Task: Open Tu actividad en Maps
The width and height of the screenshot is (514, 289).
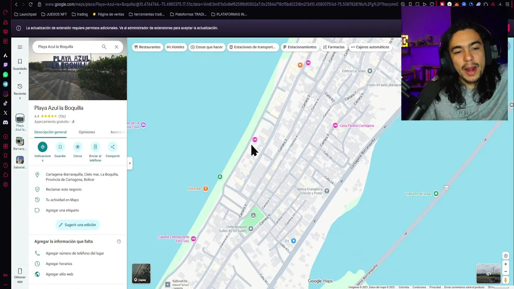Action: [62, 200]
